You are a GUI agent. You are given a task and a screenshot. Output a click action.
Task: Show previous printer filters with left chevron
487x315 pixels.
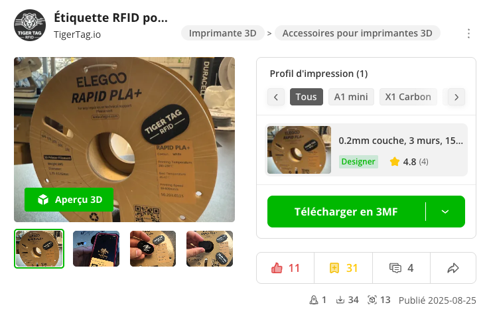(x=276, y=97)
